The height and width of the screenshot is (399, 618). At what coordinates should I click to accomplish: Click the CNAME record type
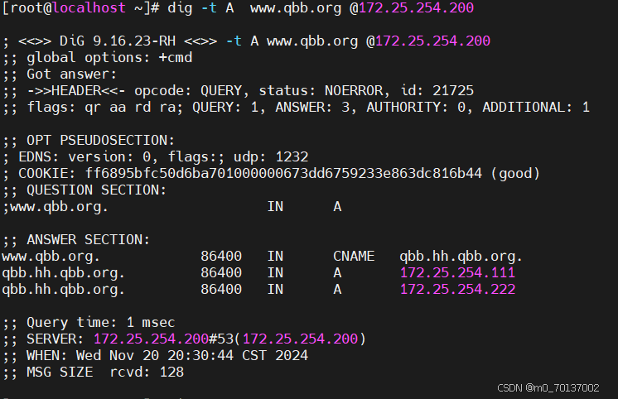(x=354, y=256)
